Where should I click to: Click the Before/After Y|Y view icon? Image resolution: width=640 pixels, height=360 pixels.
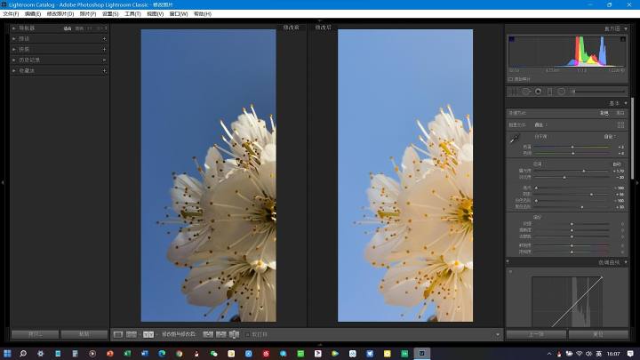[x=148, y=334]
